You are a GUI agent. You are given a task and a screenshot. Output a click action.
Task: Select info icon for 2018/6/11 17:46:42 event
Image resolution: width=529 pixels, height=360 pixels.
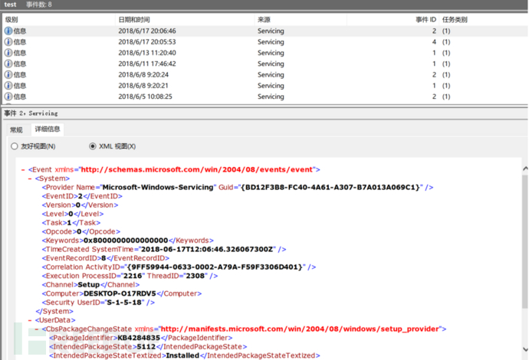pyautogui.click(x=8, y=64)
